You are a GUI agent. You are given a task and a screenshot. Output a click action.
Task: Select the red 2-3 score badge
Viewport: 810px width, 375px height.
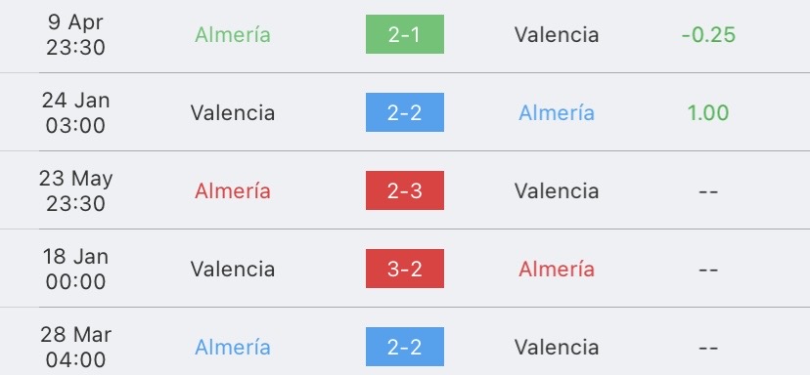[404, 190]
